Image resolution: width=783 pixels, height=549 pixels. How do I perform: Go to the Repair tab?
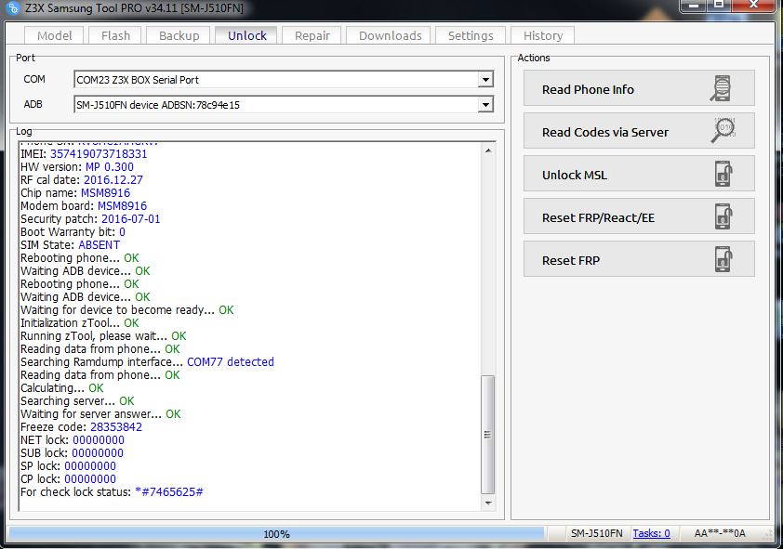pyautogui.click(x=312, y=36)
